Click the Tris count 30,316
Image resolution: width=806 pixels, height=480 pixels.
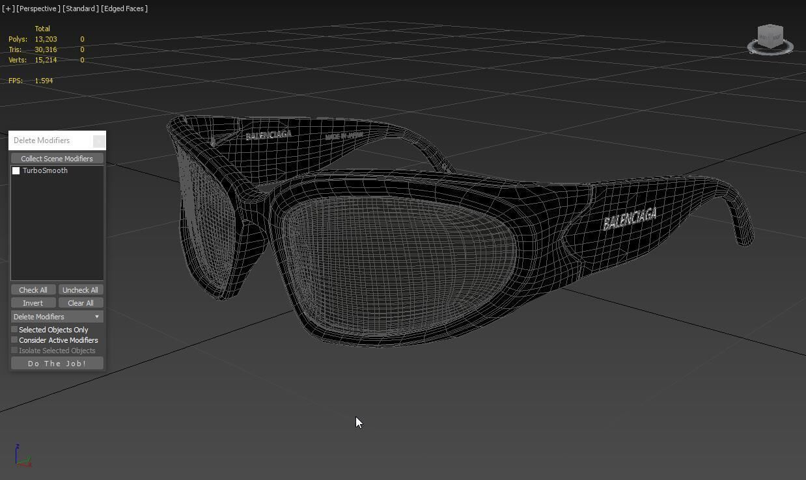click(46, 49)
